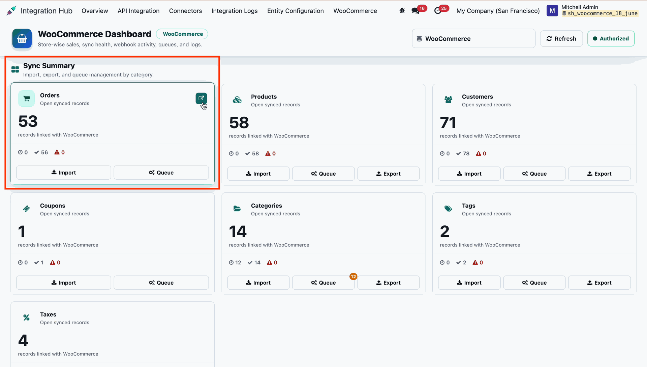The height and width of the screenshot is (367, 647).
Task: Click Export on the Categories card
Action: 389,283
